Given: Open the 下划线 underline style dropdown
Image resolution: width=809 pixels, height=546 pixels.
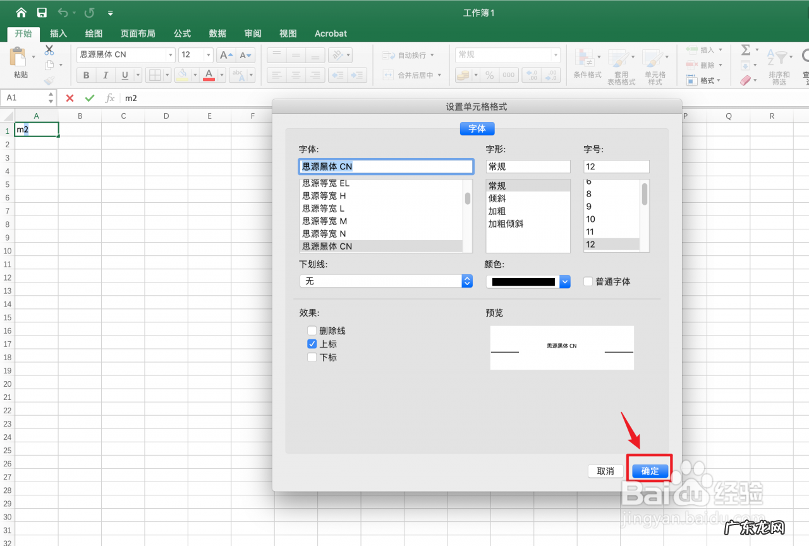Looking at the screenshot, I should pos(466,281).
